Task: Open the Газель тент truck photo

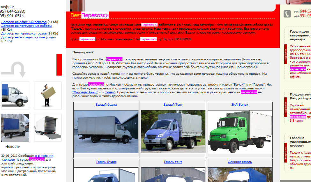Action: click(173, 175)
